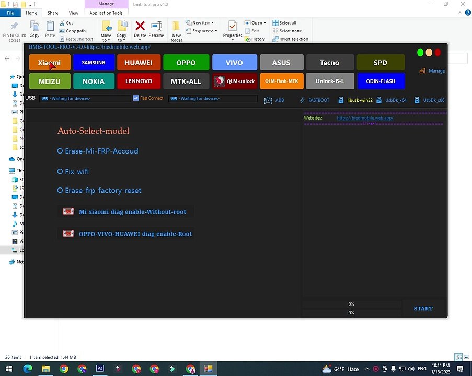Open the biedmobile.web.app website link
The height and width of the screenshot is (376, 472).
[x=365, y=118]
